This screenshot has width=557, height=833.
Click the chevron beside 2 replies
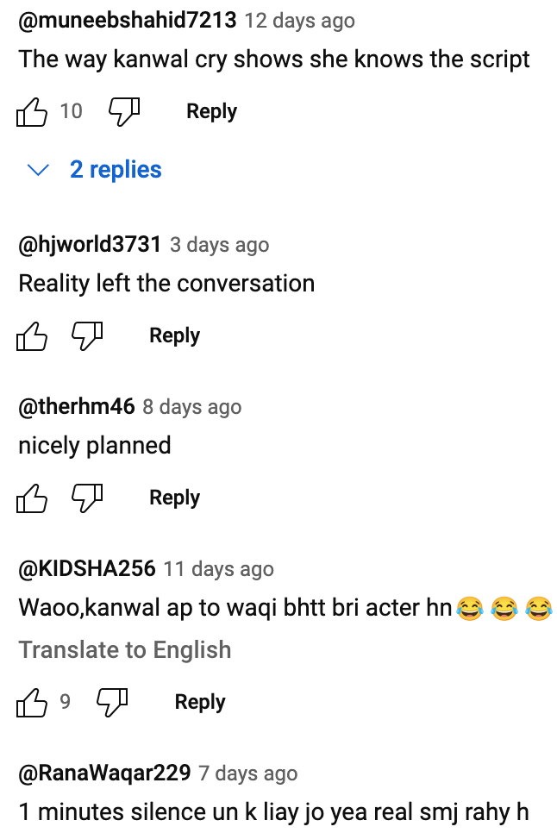tap(38, 170)
